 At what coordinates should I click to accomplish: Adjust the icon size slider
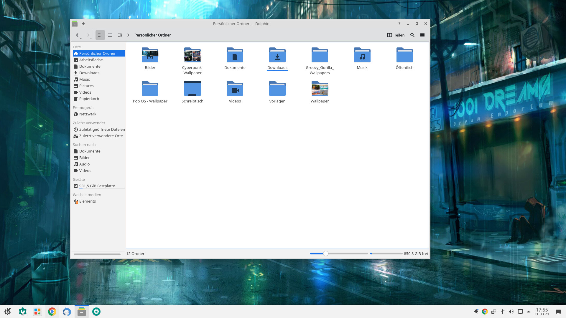tap(325, 253)
